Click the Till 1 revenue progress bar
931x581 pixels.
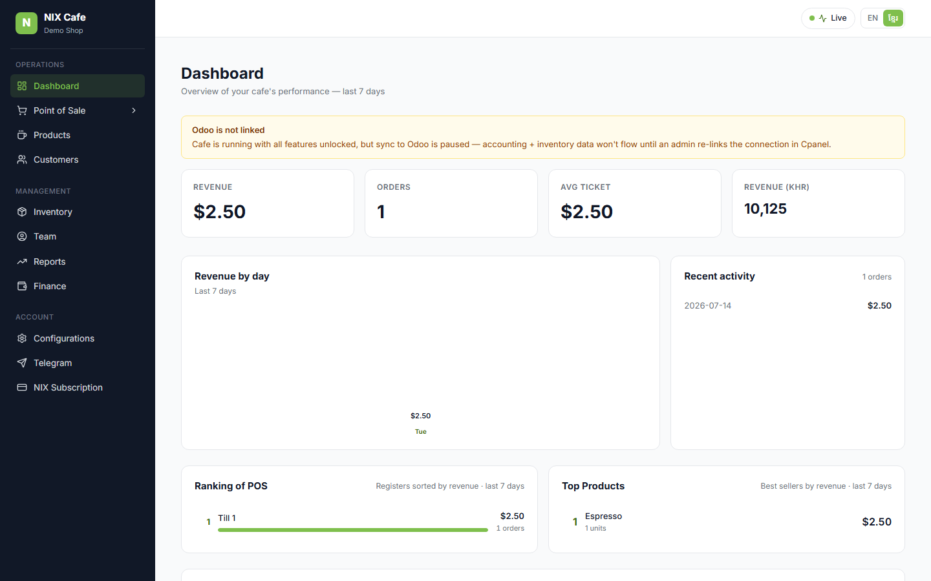353,530
